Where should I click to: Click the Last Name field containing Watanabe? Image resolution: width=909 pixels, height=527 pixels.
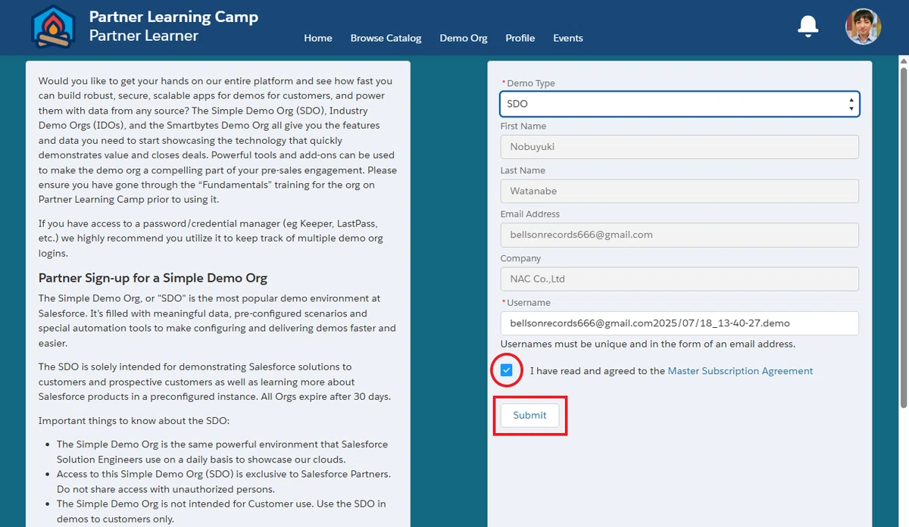[679, 191]
